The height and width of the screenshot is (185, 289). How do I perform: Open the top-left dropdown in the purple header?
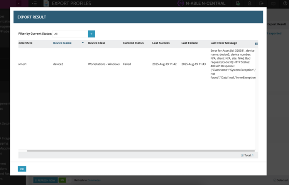click(19, 3)
